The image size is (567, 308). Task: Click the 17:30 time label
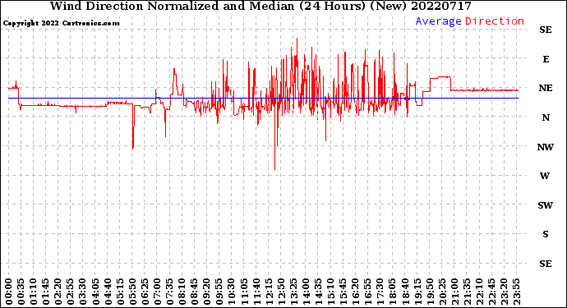(x=380, y=292)
